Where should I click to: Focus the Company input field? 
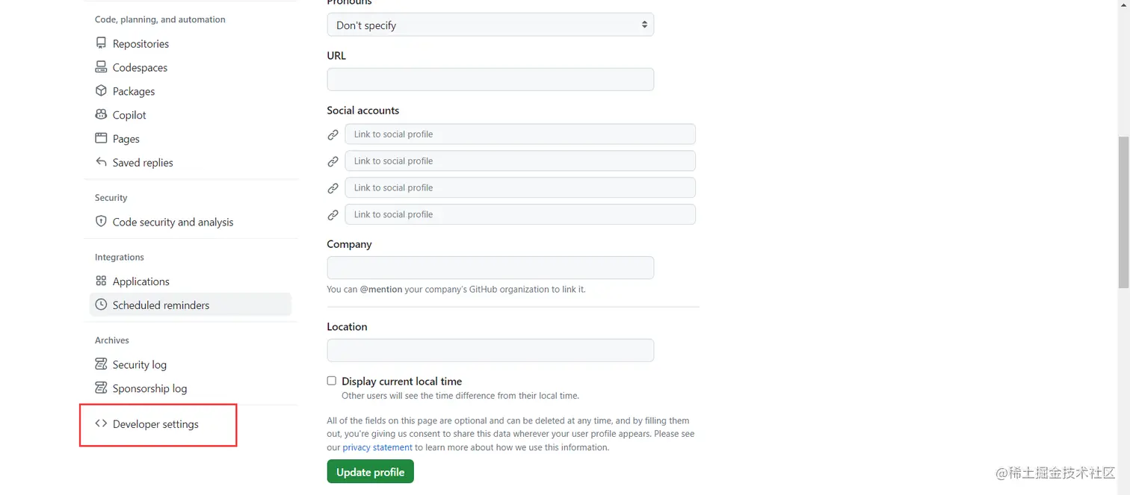point(490,268)
